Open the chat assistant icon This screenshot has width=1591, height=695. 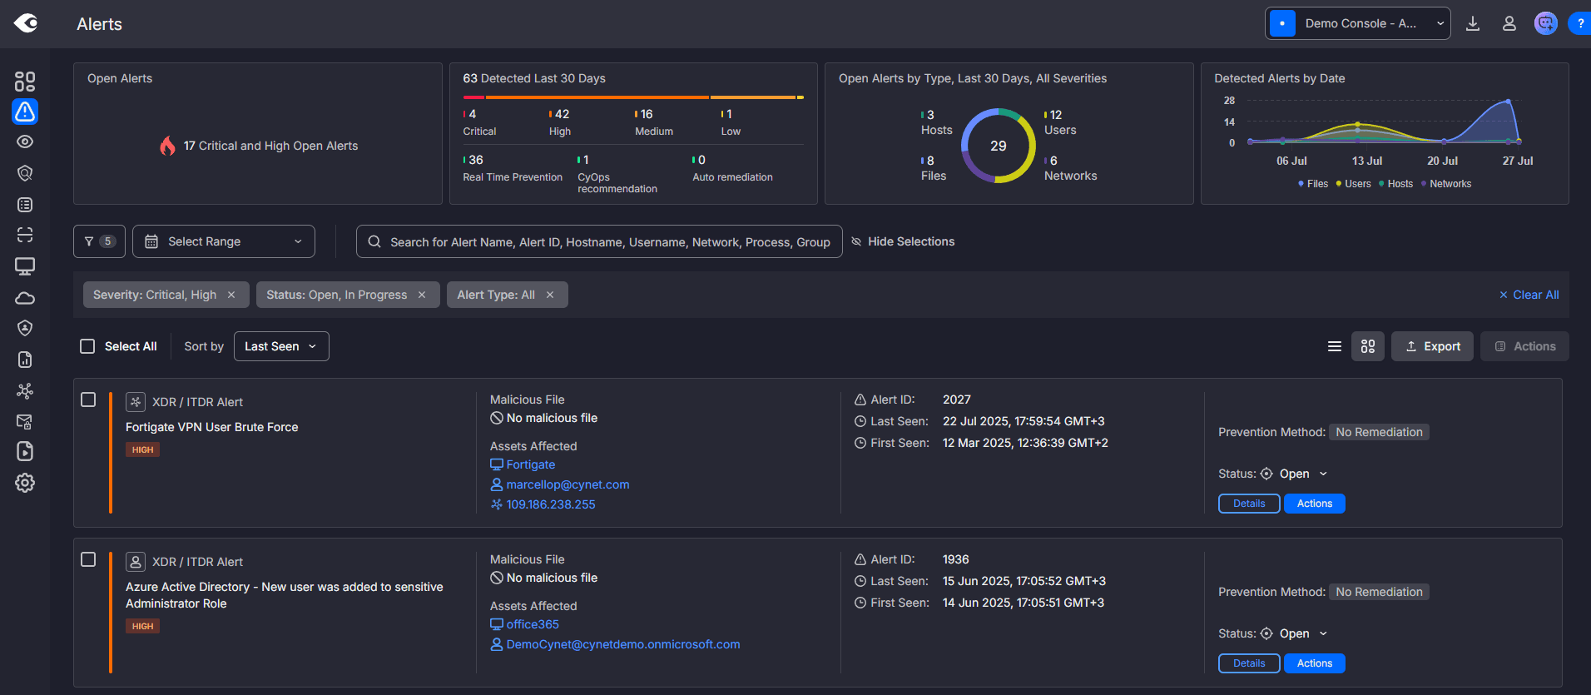pos(1546,23)
